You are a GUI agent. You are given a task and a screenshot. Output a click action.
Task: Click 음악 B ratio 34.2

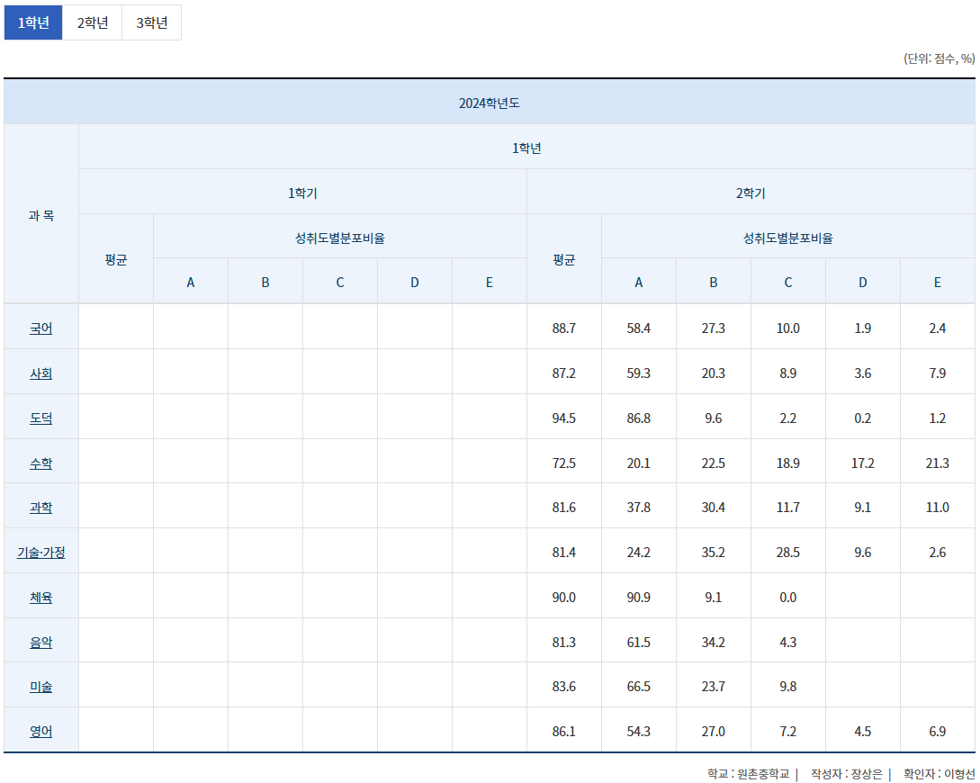pyautogui.click(x=713, y=642)
